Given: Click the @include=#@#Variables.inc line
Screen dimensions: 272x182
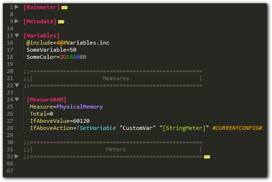Looking at the screenshot, I should (x=68, y=43).
